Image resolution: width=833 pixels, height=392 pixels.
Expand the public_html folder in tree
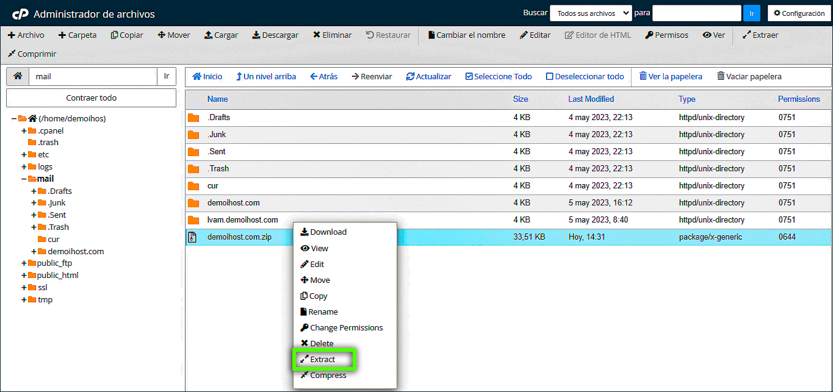click(x=24, y=276)
